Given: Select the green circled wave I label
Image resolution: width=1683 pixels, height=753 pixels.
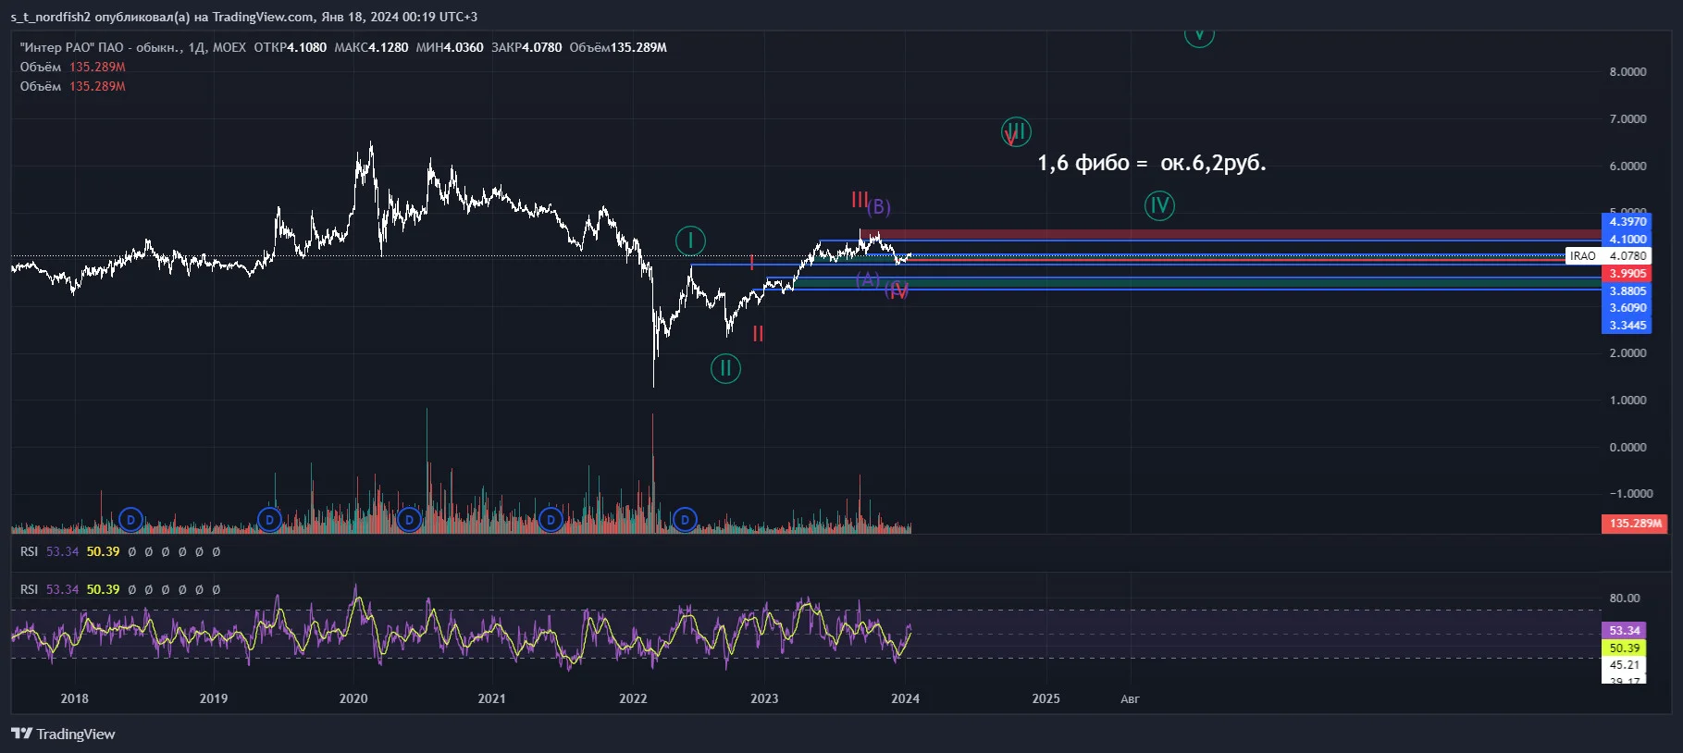Looking at the screenshot, I should pos(690,241).
